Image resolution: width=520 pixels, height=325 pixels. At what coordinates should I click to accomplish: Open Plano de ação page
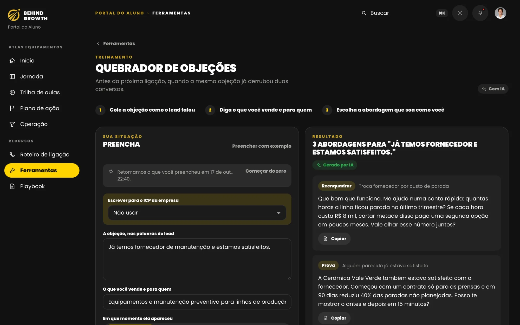(x=42, y=108)
